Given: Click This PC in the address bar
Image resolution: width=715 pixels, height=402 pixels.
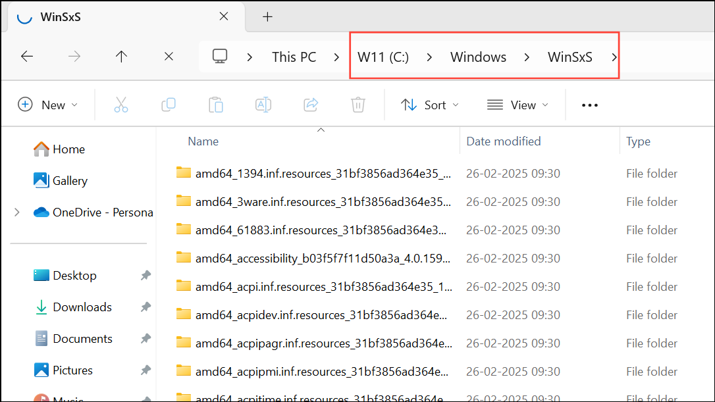Looking at the screenshot, I should (x=294, y=57).
